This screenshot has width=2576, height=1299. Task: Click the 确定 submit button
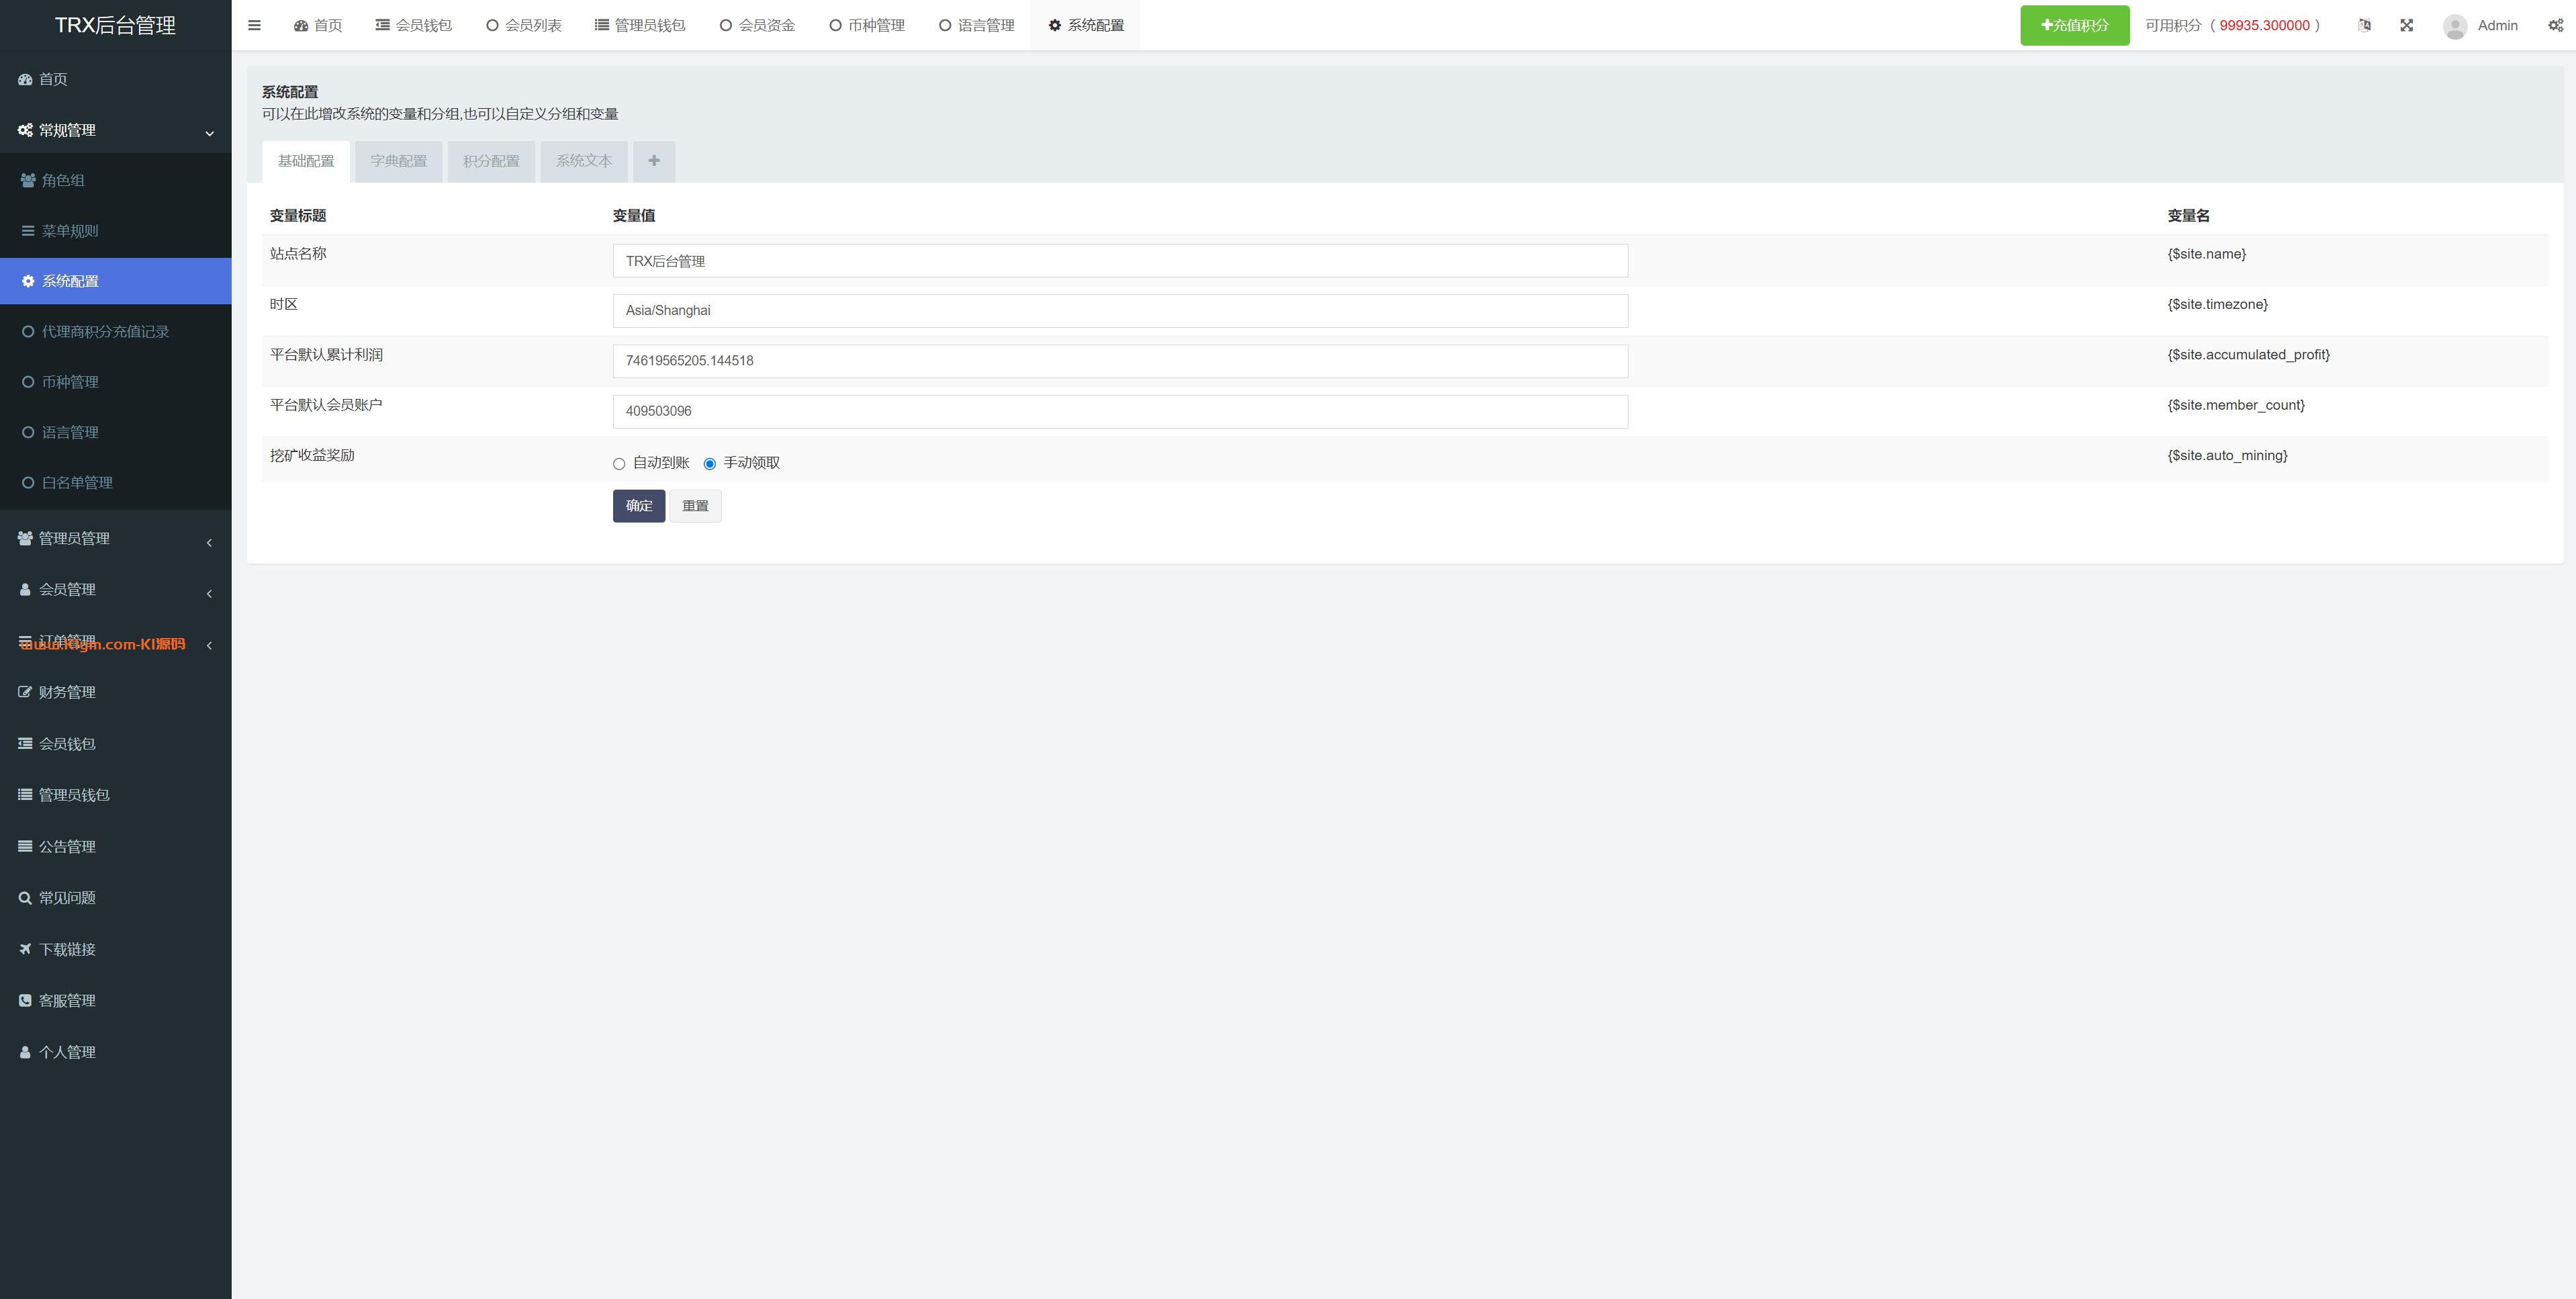click(x=638, y=505)
